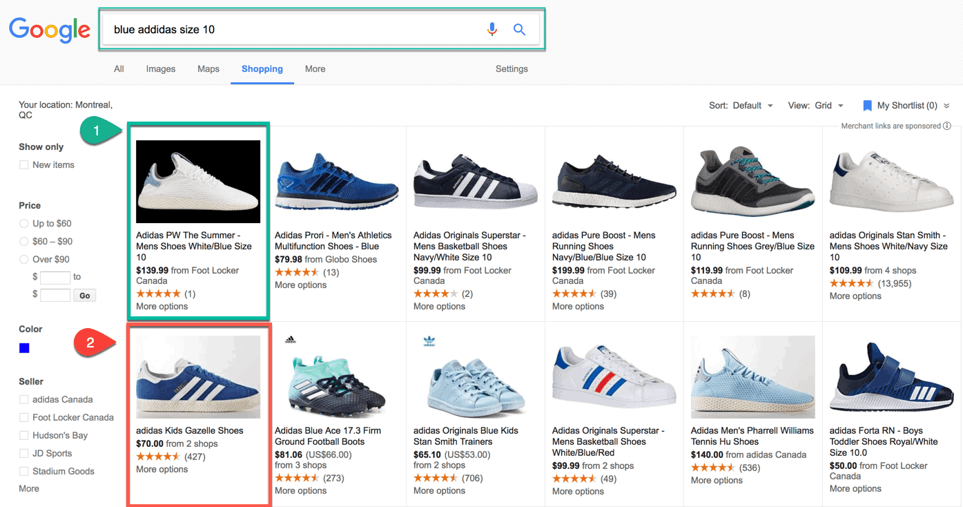Click the star rating under Stan Smith White/Navy
The width and height of the screenshot is (963, 507).
click(852, 283)
